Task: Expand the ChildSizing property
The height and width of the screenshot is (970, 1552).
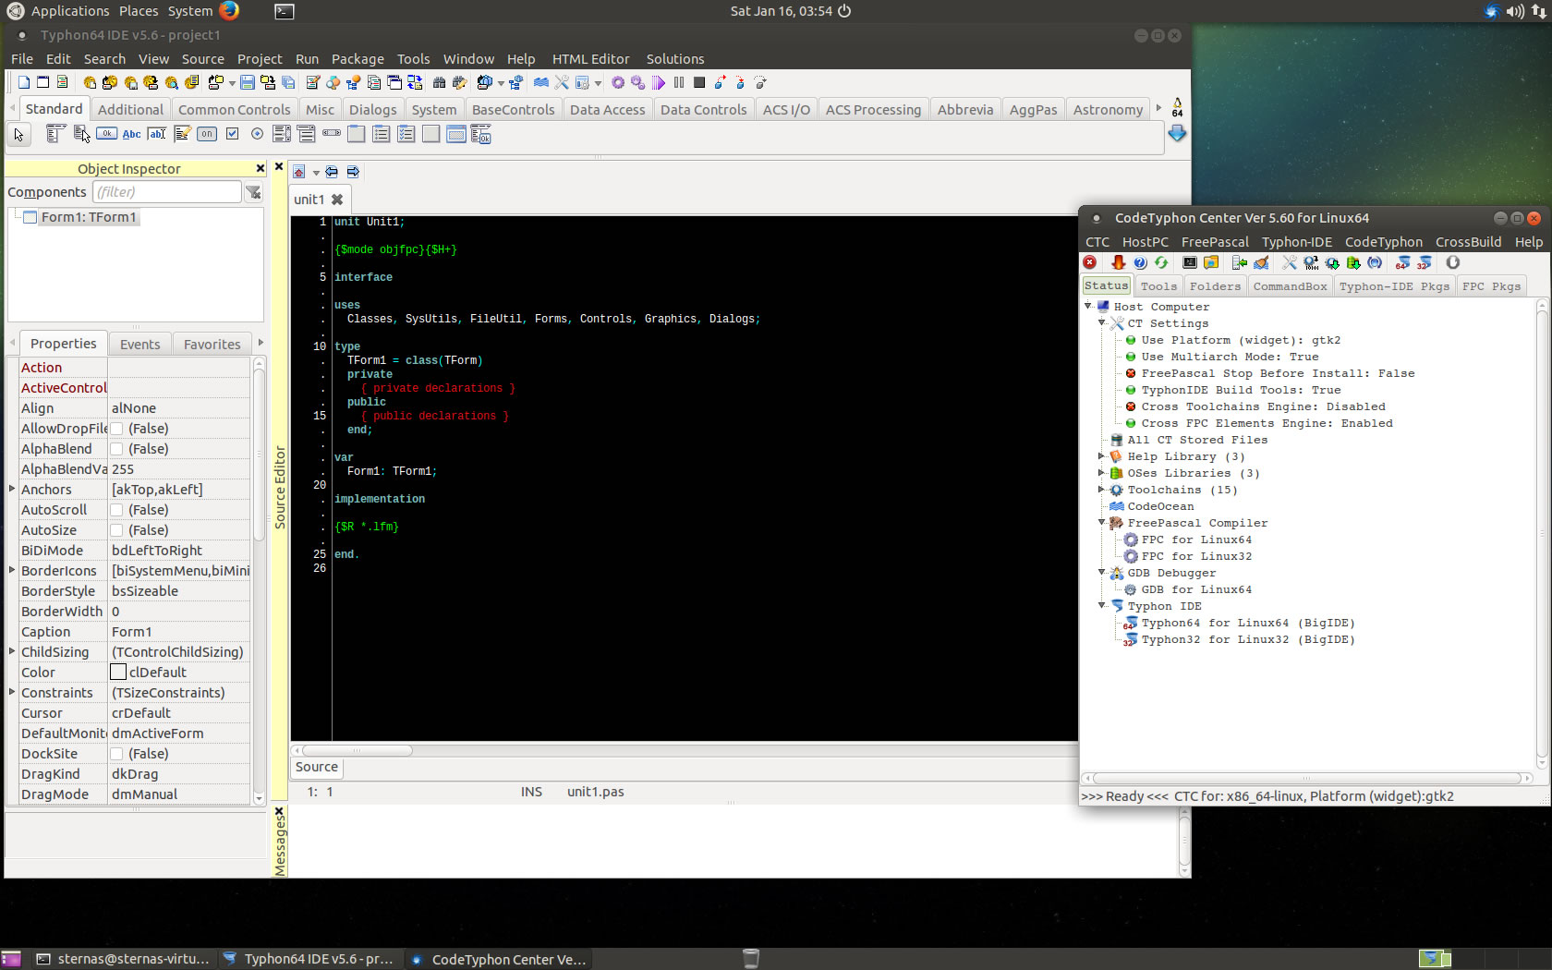Action: click(x=12, y=651)
